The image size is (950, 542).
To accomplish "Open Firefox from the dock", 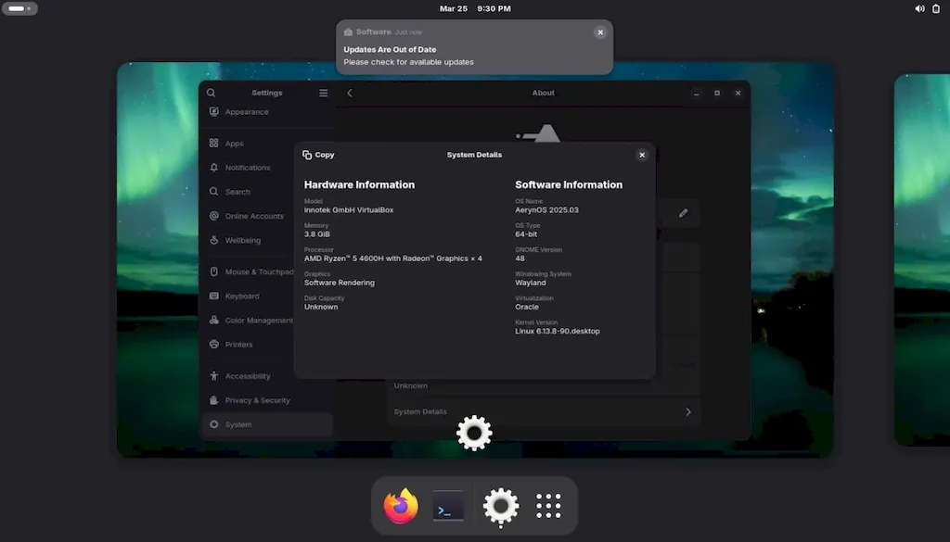I will 401,506.
